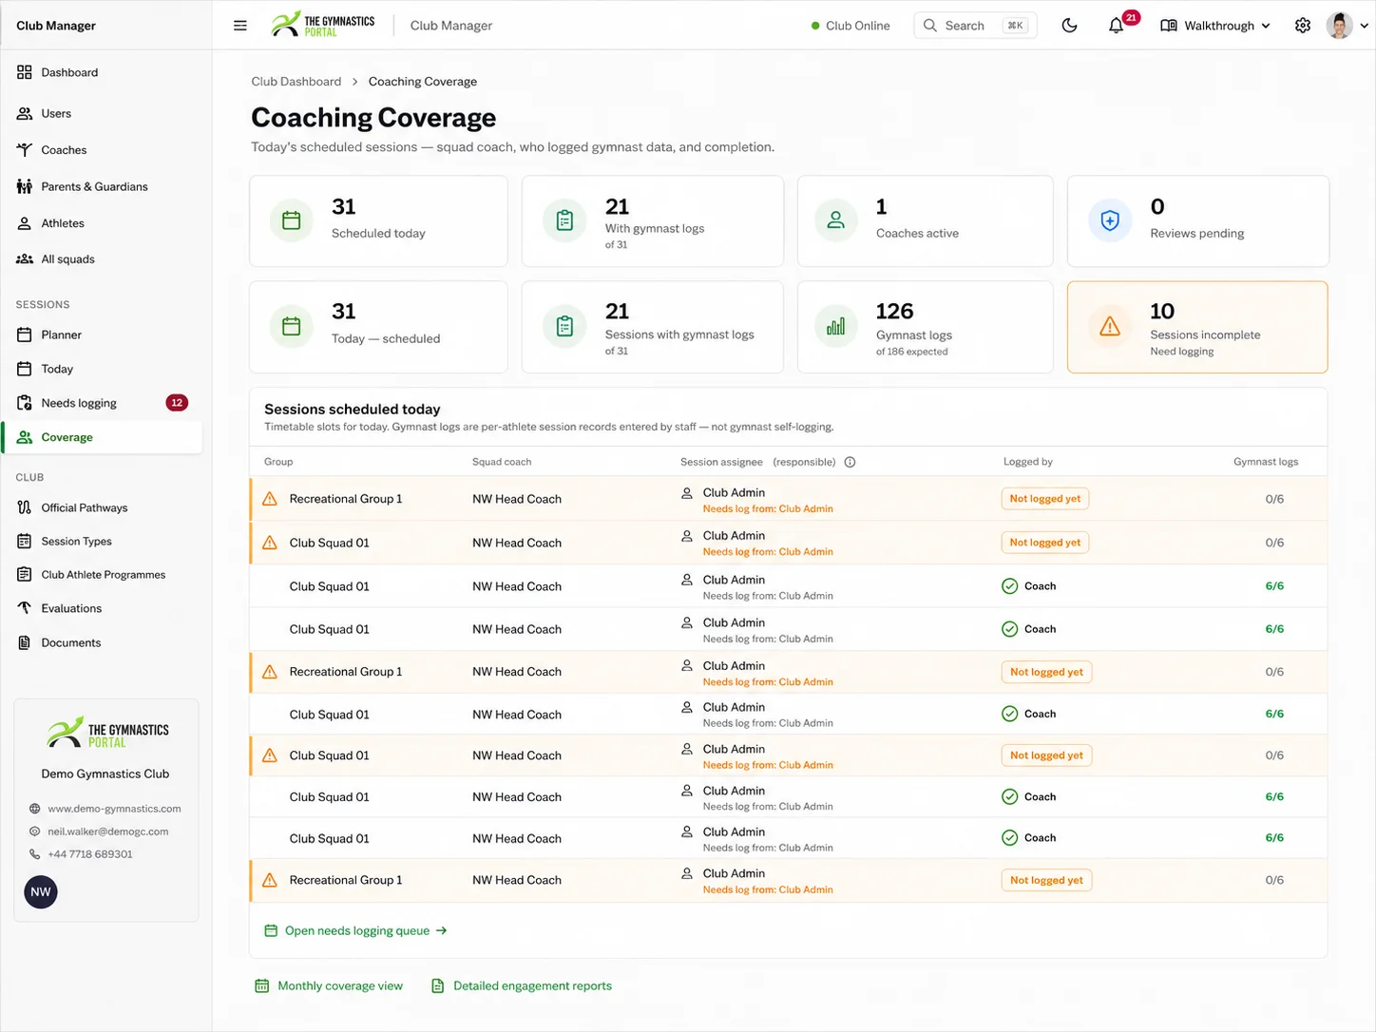The width and height of the screenshot is (1376, 1032).
Task: Click the With gymnast logs 21 card
Action: [653, 221]
